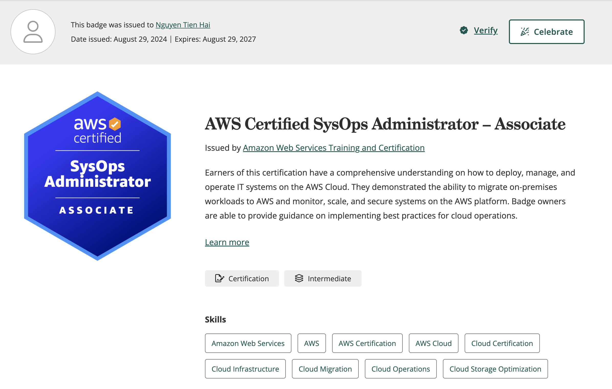
Task: Click the profile avatar placeholder icon
Action: coord(33,32)
